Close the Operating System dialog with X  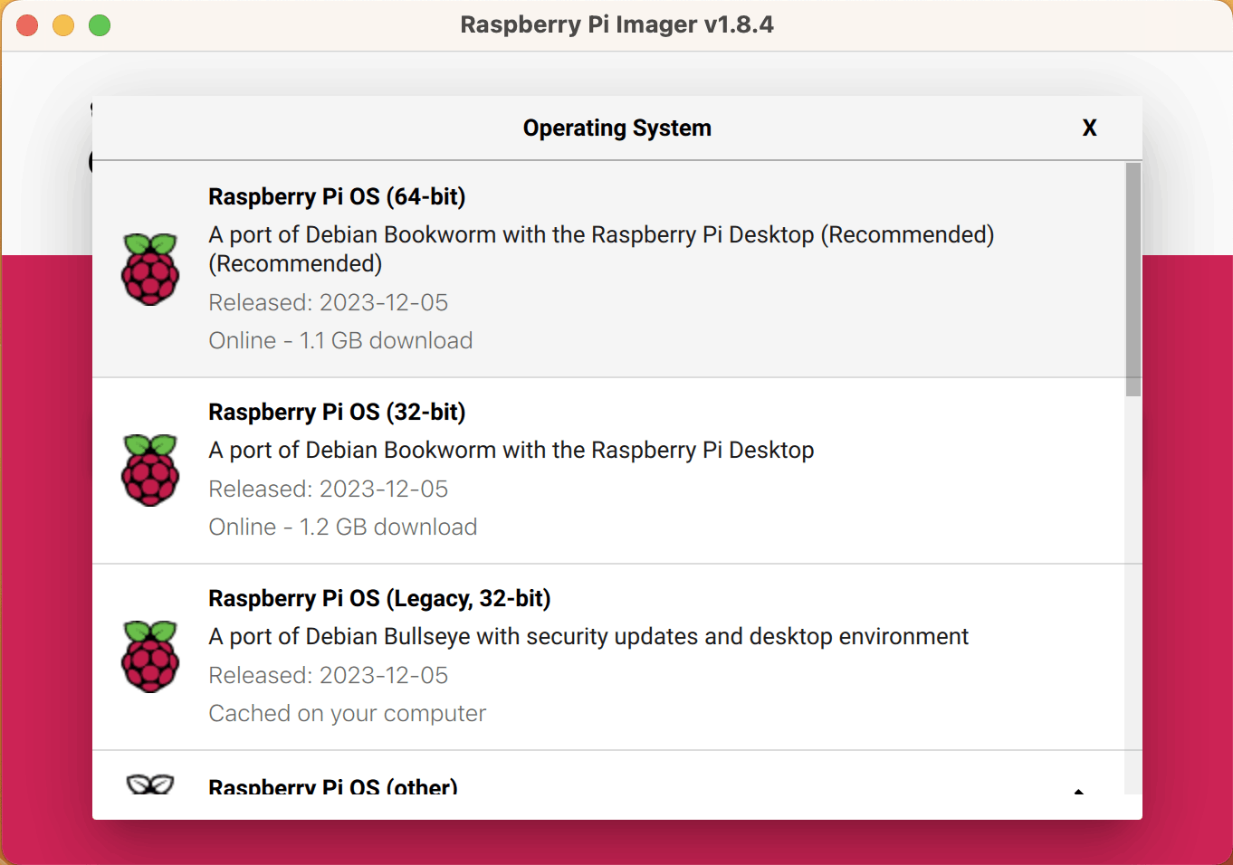(1089, 128)
